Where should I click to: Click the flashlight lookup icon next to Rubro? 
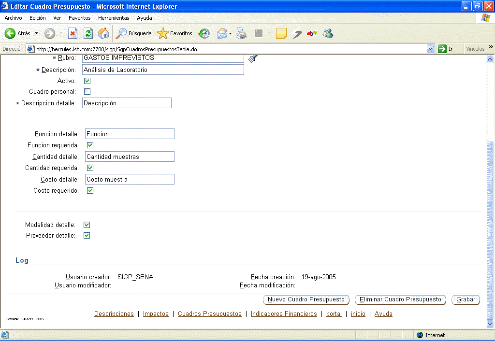(x=253, y=58)
